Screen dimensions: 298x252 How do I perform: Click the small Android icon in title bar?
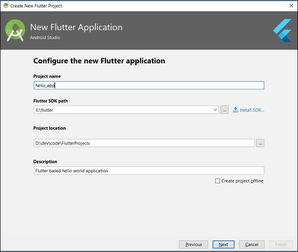click(5, 5)
